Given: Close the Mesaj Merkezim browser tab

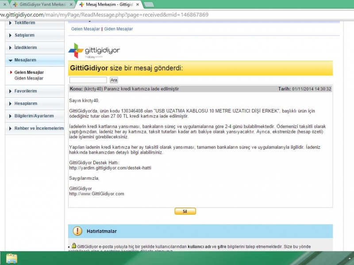Looking at the screenshot, I should point(138,4).
